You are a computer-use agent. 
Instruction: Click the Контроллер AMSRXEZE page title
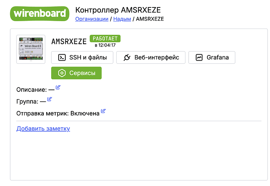tap(118, 10)
